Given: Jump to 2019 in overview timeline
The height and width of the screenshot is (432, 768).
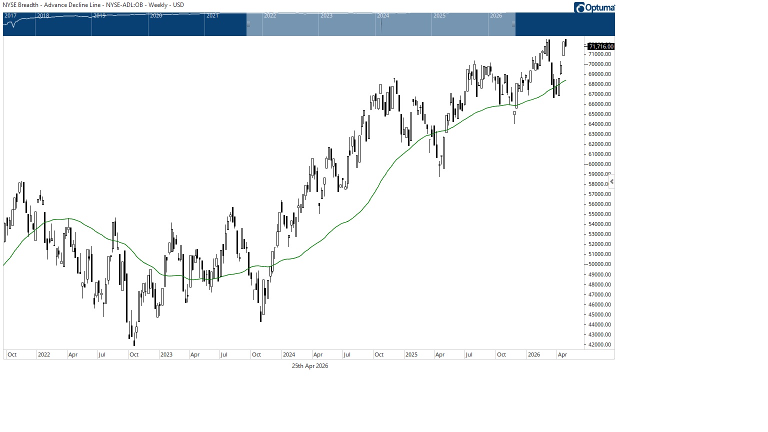Looking at the screenshot, I should 99,16.
